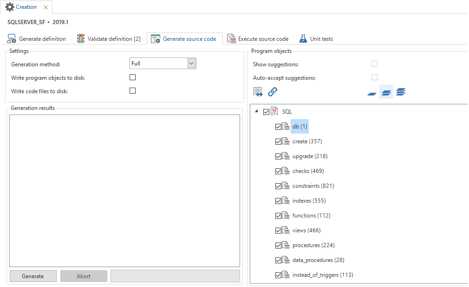Go to the Execute source code tab
The height and width of the screenshot is (287, 469).
tap(258, 39)
